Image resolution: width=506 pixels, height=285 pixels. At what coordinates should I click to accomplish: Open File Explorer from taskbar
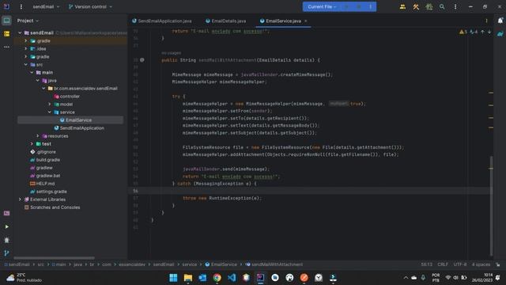pyautogui.click(x=188, y=278)
